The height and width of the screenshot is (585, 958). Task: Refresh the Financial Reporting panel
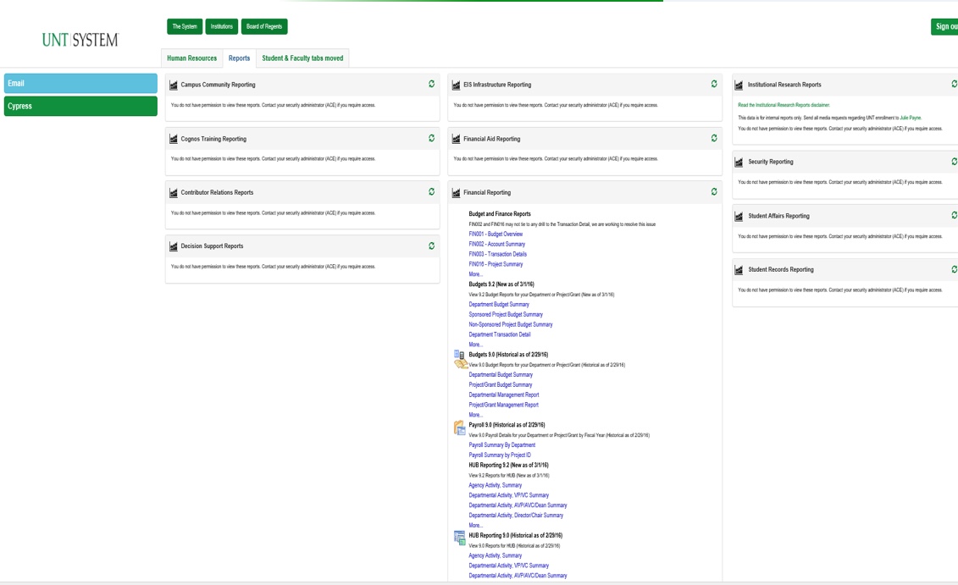coord(713,191)
